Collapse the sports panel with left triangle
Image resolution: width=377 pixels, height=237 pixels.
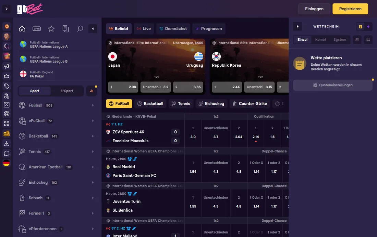point(93,29)
